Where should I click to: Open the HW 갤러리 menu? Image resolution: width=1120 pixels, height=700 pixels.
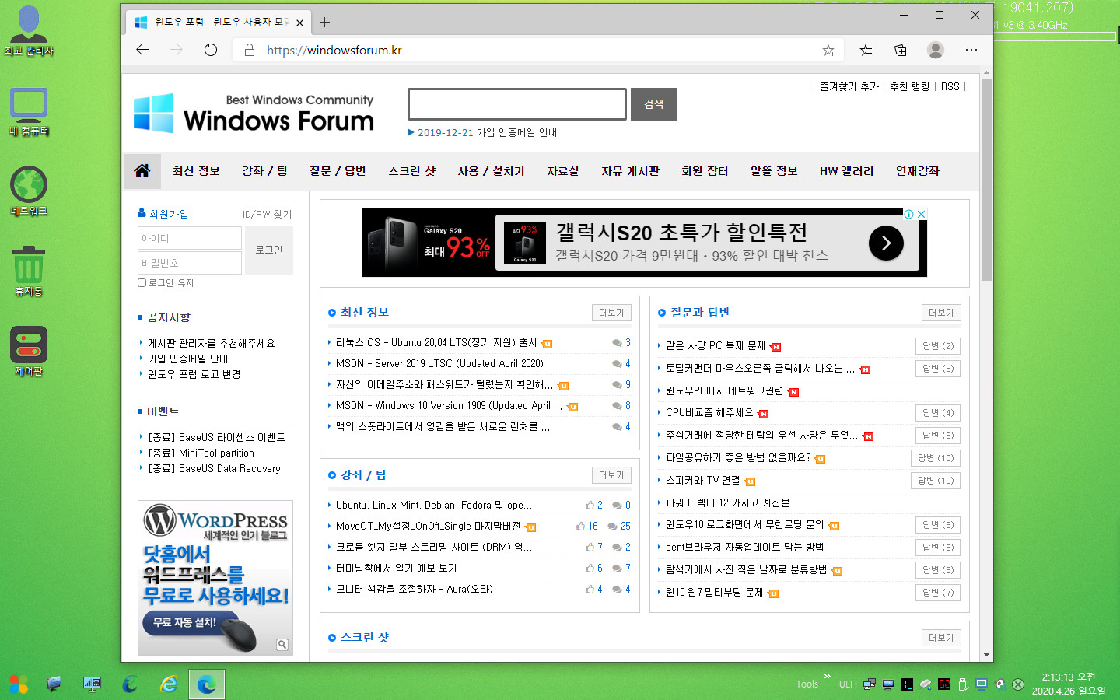(x=846, y=171)
